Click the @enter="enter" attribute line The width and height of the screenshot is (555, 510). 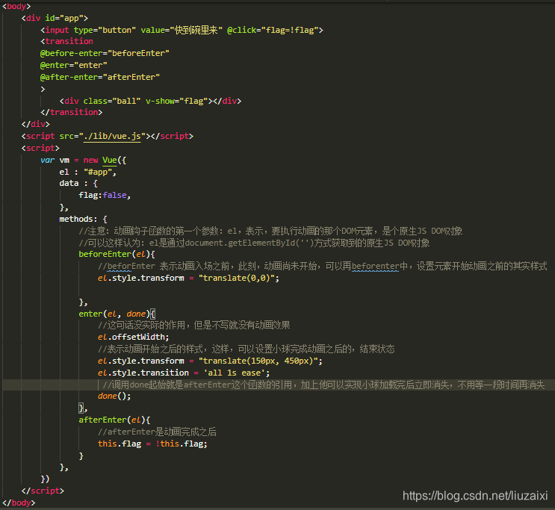[x=74, y=66]
